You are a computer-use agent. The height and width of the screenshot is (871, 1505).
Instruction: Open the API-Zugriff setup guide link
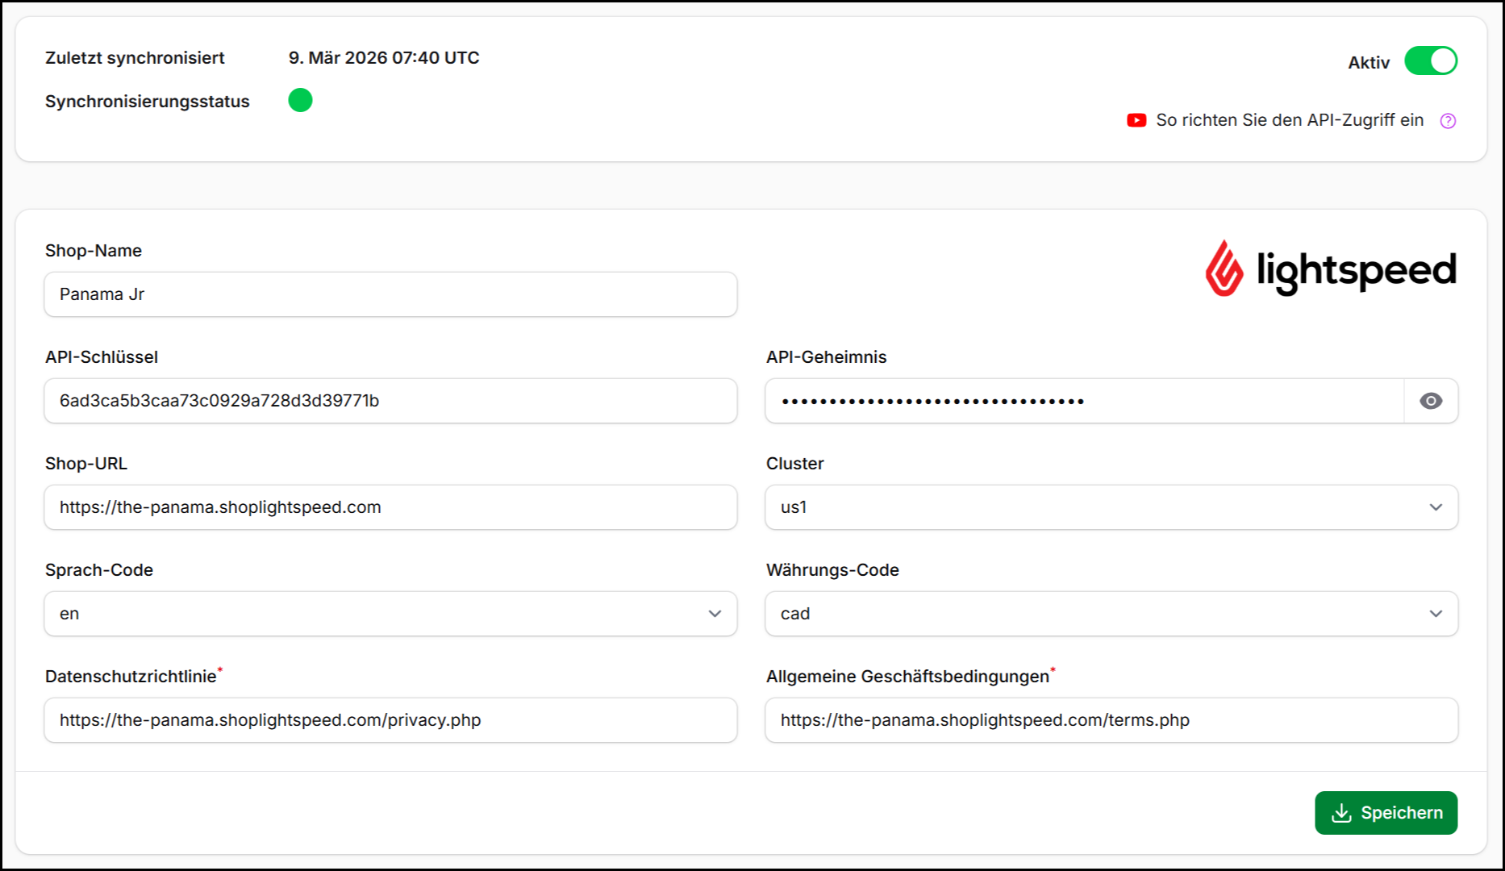point(1289,120)
